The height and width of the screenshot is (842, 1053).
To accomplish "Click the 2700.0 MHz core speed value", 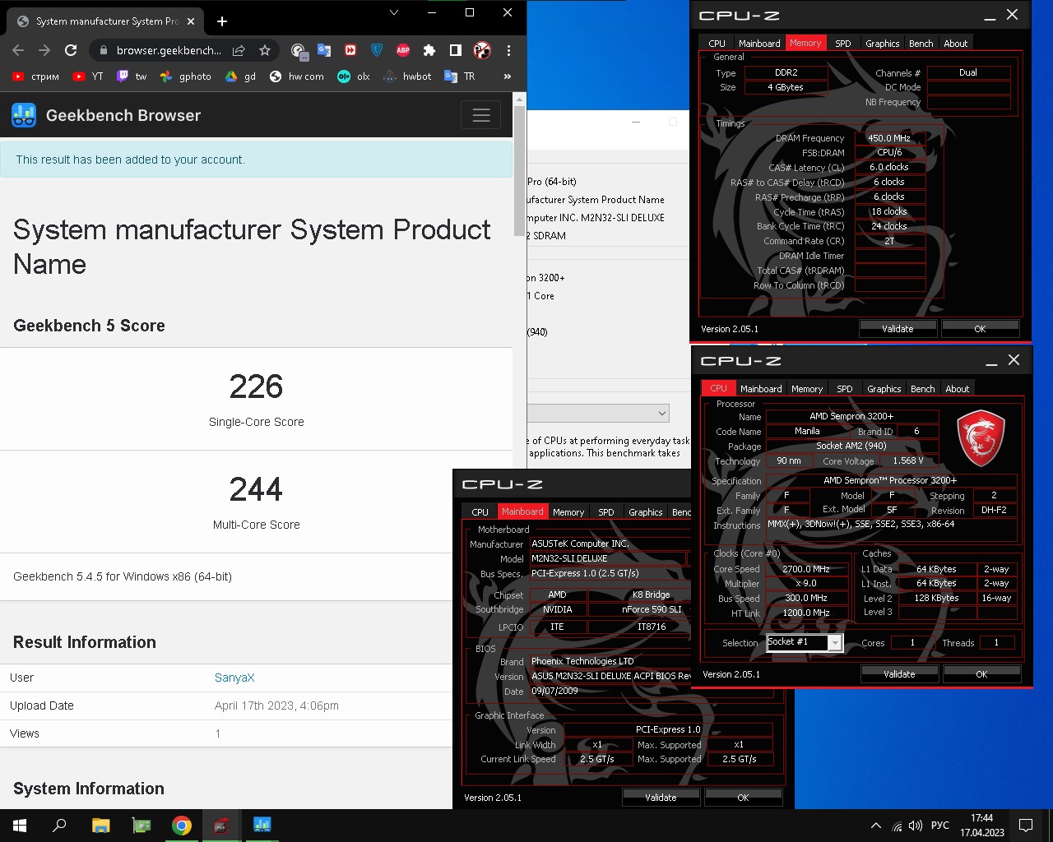I will 806,569.
